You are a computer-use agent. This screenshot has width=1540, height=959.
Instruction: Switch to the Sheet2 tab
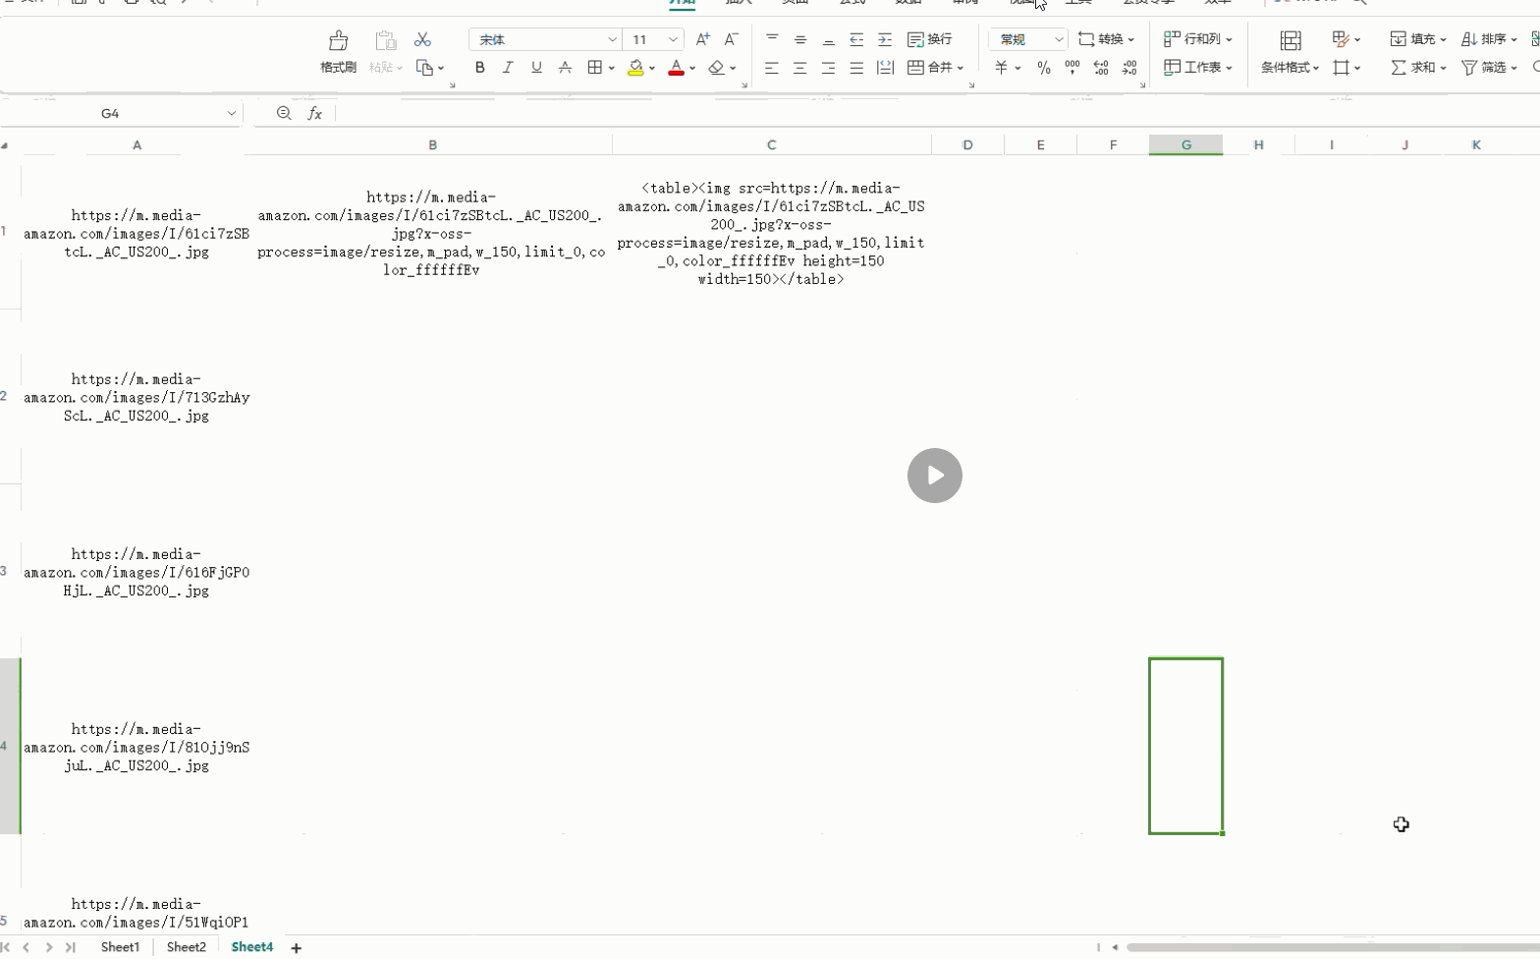pyautogui.click(x=186, y=947)
